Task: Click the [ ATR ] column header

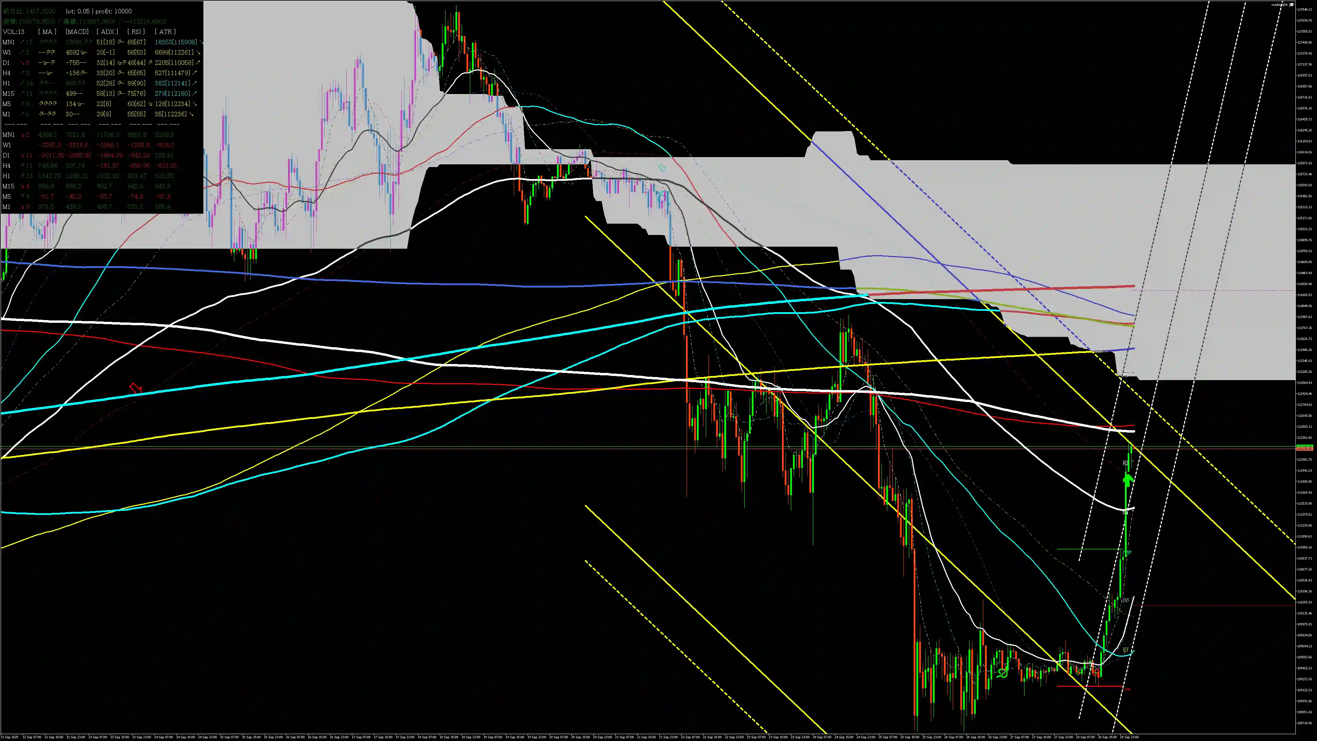Action: (165, 32)
